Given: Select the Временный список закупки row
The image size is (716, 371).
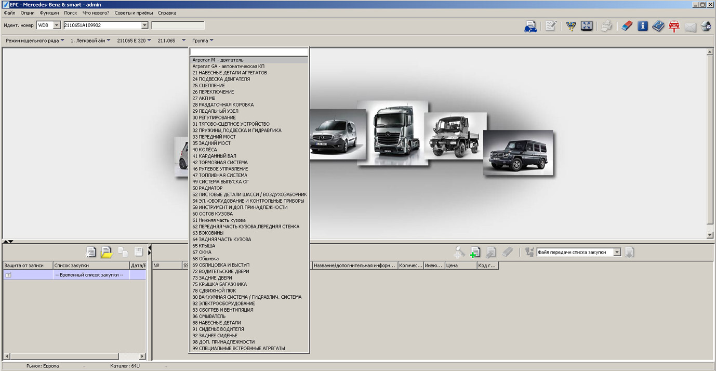Looking at the screenshot, I should pos(88,275).
